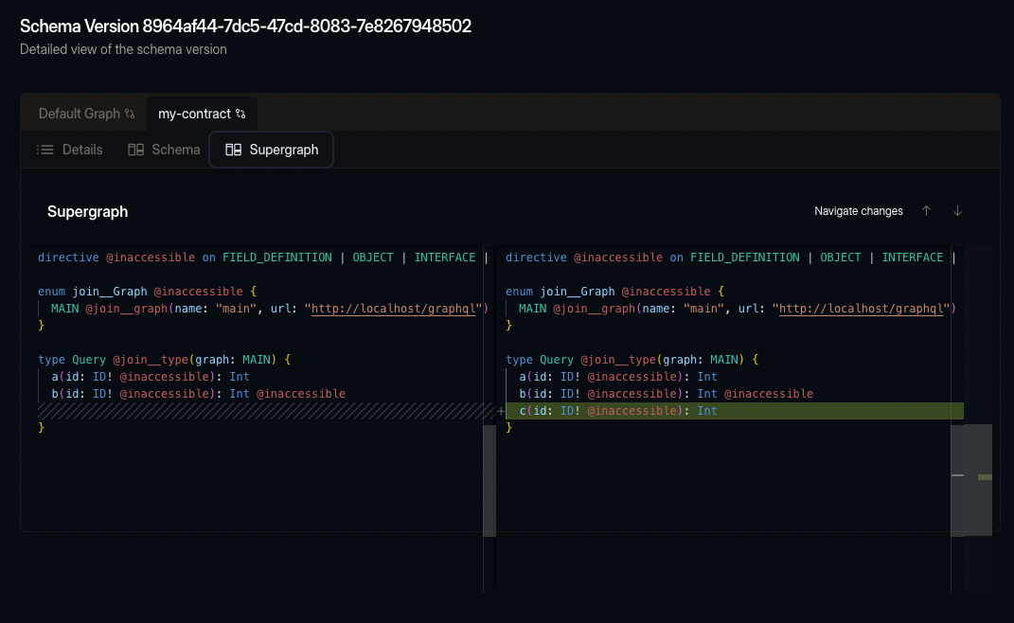1014x623 pixels.
Task: Select the Details list icon
Action: 44,149
